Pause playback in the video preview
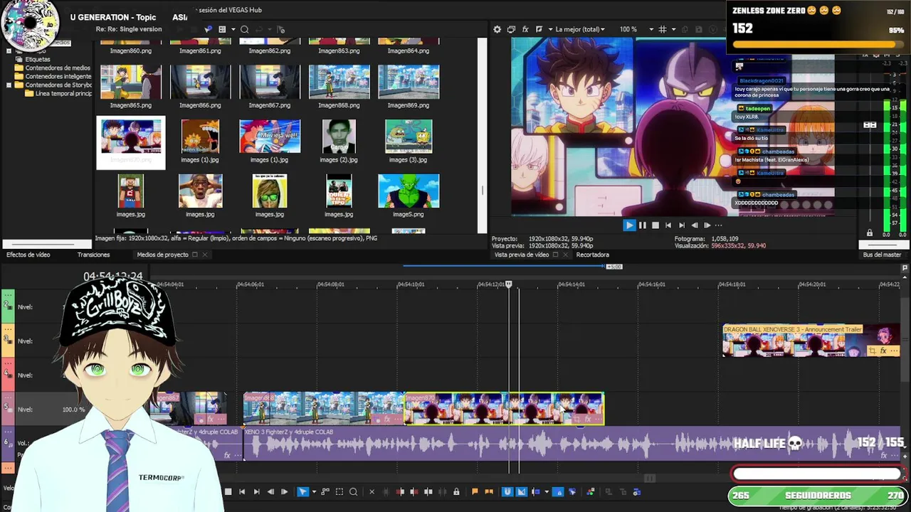Image resolution: width=911 pixels, height=512 pixels. [642, 225]
